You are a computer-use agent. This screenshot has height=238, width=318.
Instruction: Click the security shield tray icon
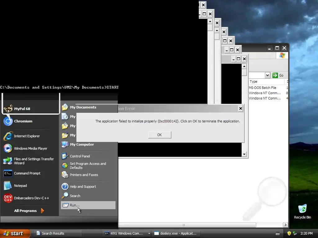[x=289, y=233]
